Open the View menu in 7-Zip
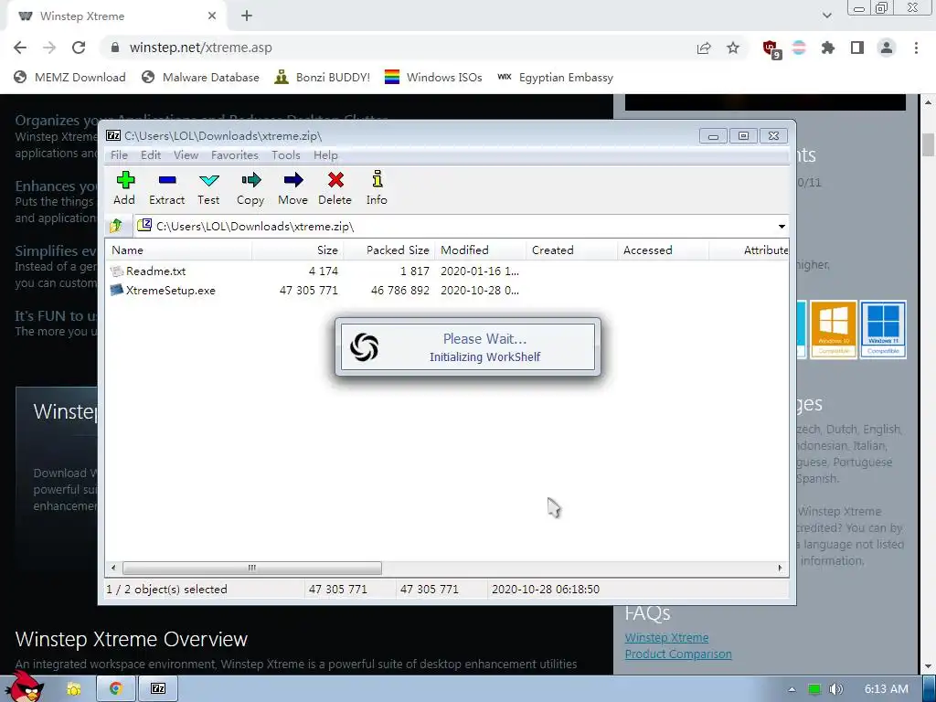This screenshot has width=936, height=702. pos(186,155)
